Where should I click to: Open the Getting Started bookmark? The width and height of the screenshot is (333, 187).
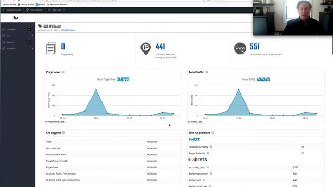pyautogui.click(x=25, y=5)
